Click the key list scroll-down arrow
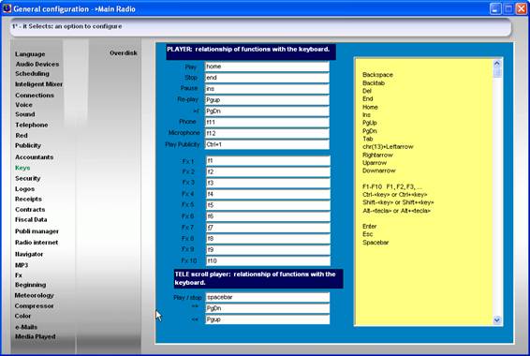530x356 pixels. coord(497,319)
